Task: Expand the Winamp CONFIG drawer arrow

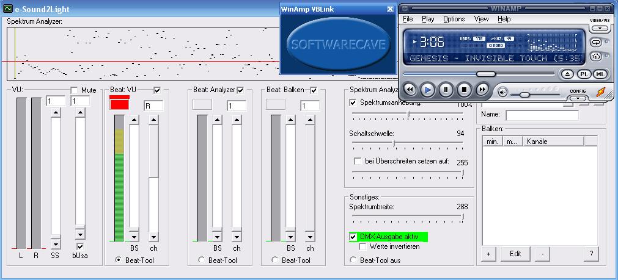Action: [578, 98]
